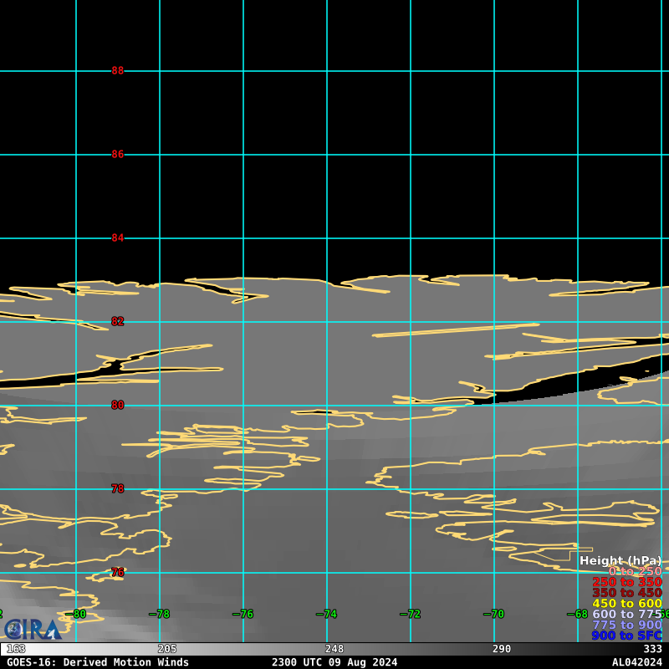Image resolution: width=669 pixels, height=669 pixels.
Task: Click the 290 value on the grayscale bar
Action: pyautogui.click(x=502, y=649)
